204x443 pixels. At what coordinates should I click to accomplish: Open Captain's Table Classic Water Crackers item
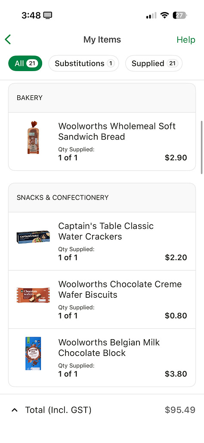(x=102, y=241)
